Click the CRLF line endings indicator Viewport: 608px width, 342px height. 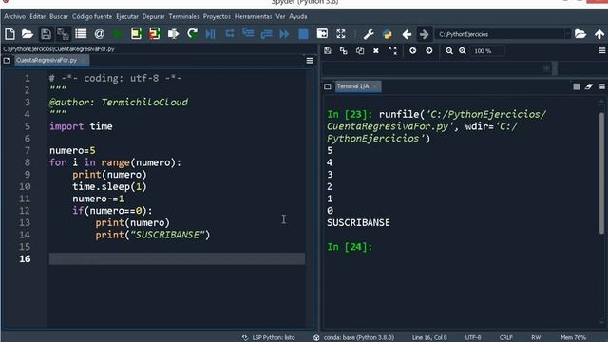point(506,338)
